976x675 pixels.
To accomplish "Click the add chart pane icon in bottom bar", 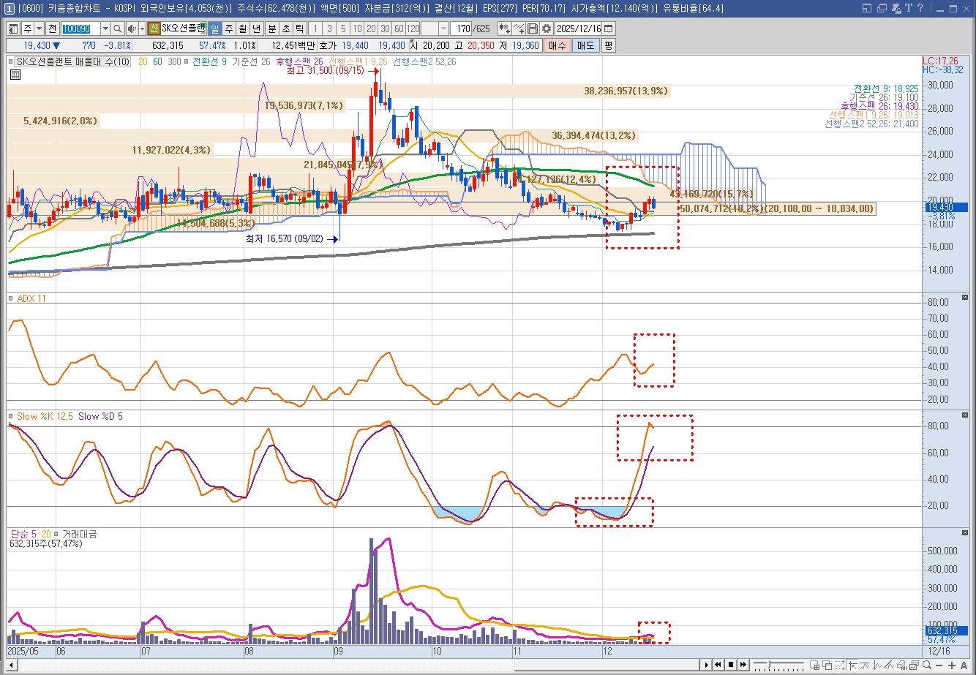I will (x=814, y=665).
